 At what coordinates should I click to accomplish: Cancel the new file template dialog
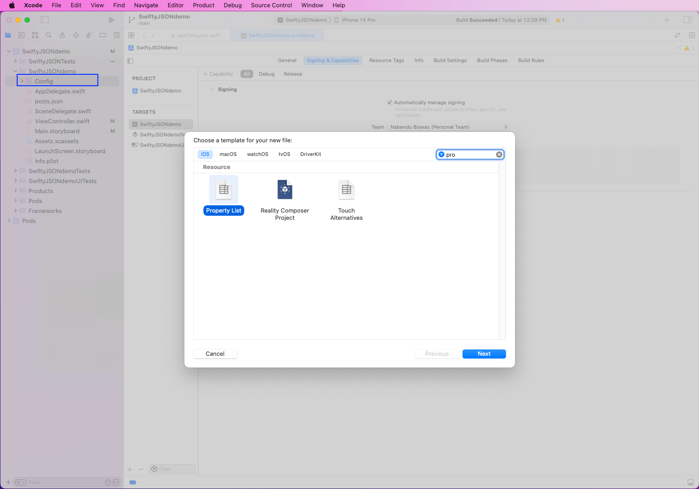point(215,354)
